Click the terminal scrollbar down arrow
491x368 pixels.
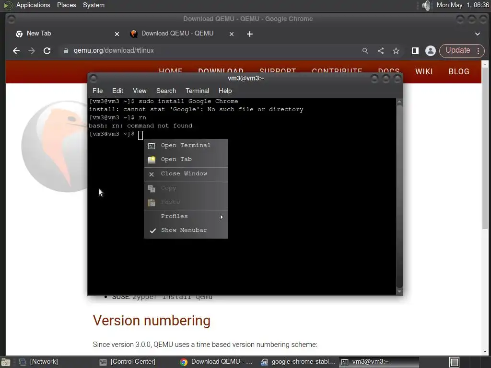399,291
